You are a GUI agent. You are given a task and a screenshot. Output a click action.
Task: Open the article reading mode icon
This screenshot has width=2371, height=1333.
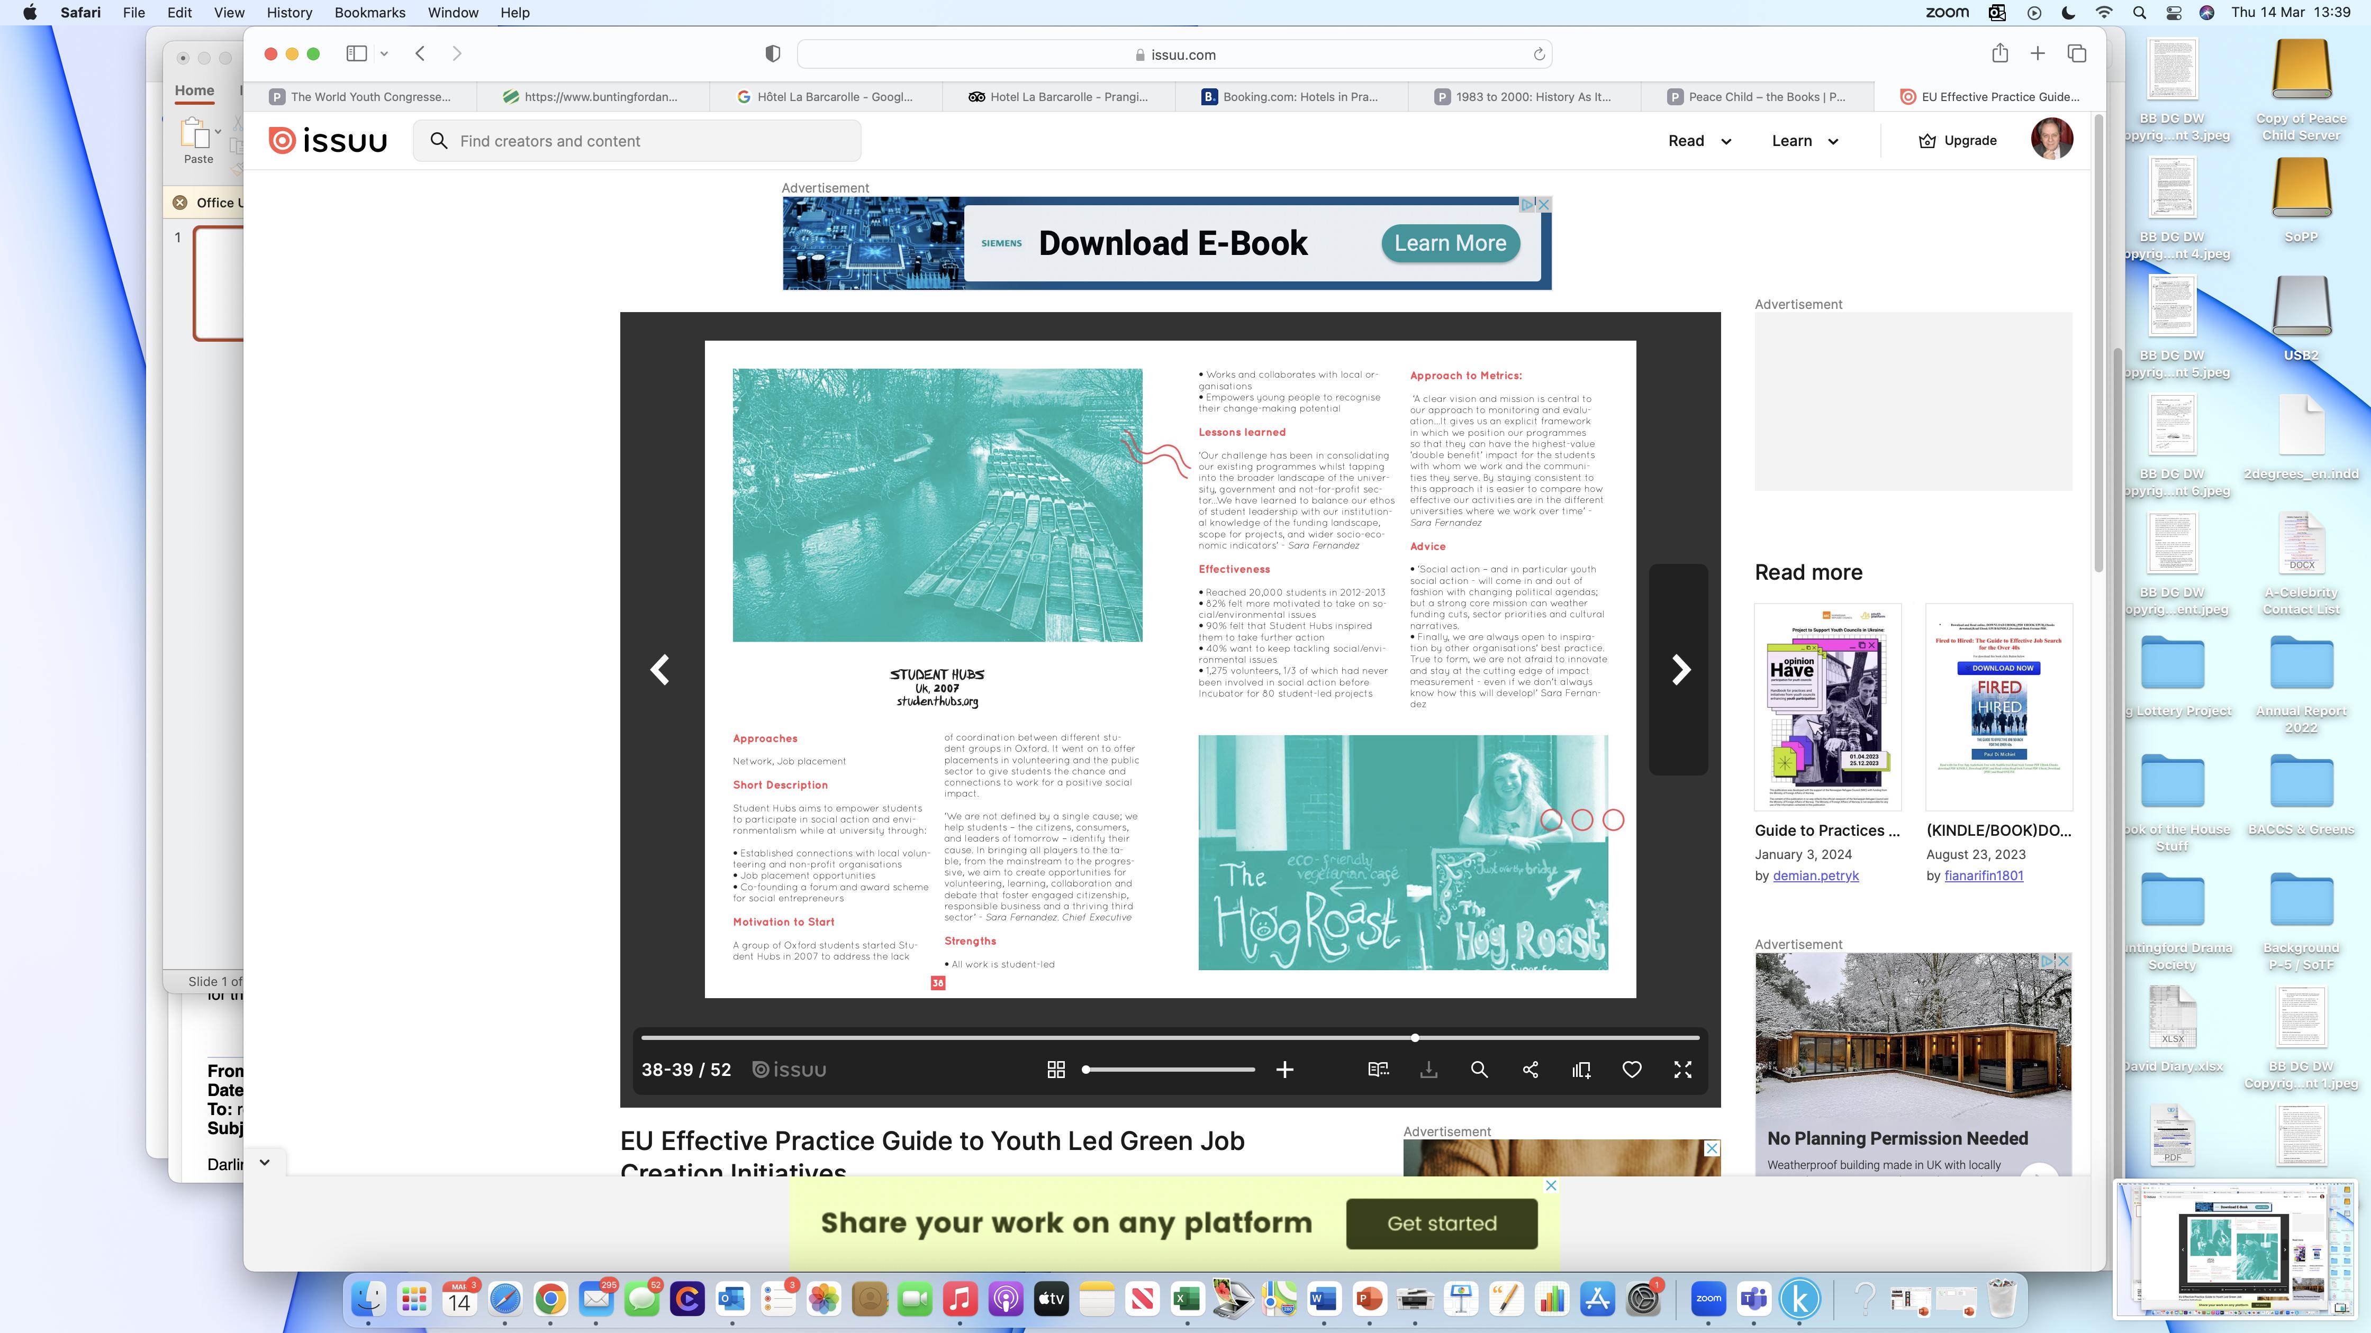click(1378, 1069)
